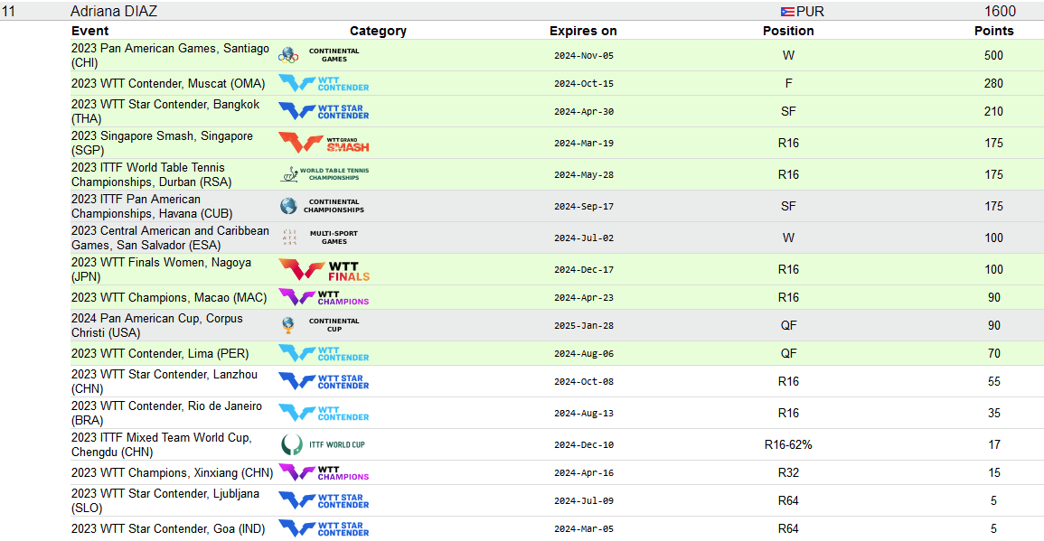Click the Expires on column header
Screen dimensions: 1044x541
tap(583, 31)
